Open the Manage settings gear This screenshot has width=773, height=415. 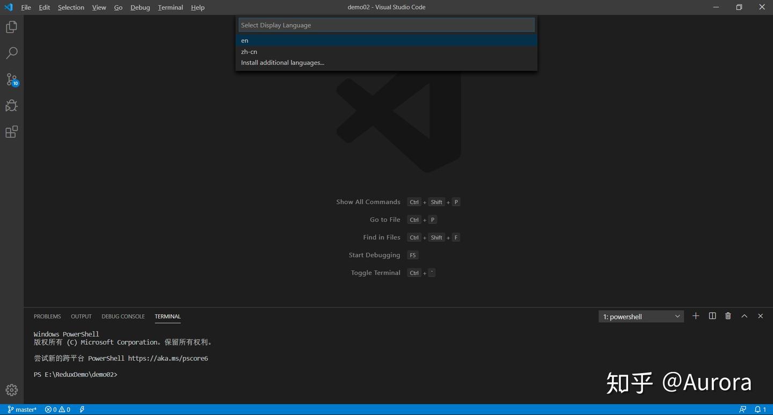(11, 390)
